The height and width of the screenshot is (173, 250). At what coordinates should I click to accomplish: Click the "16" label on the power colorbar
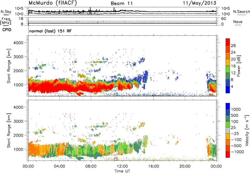point(233,66)
